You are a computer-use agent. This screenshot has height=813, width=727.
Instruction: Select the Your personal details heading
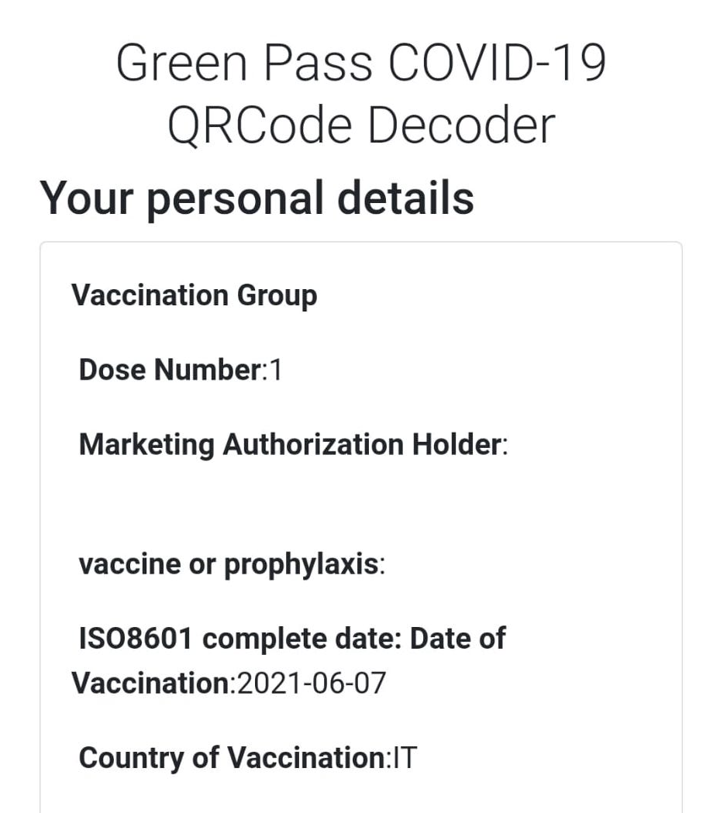tap(257, 197)
